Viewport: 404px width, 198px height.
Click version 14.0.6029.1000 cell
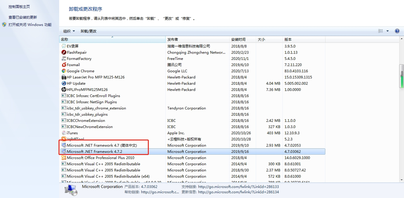click(297, 158)
